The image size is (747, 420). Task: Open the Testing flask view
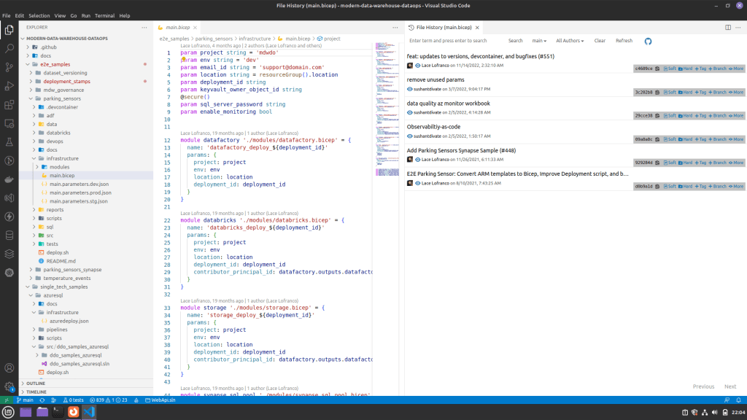tap(9, 141)
